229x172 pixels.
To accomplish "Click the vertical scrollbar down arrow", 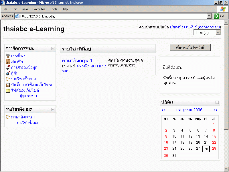I will pos(226,168).
